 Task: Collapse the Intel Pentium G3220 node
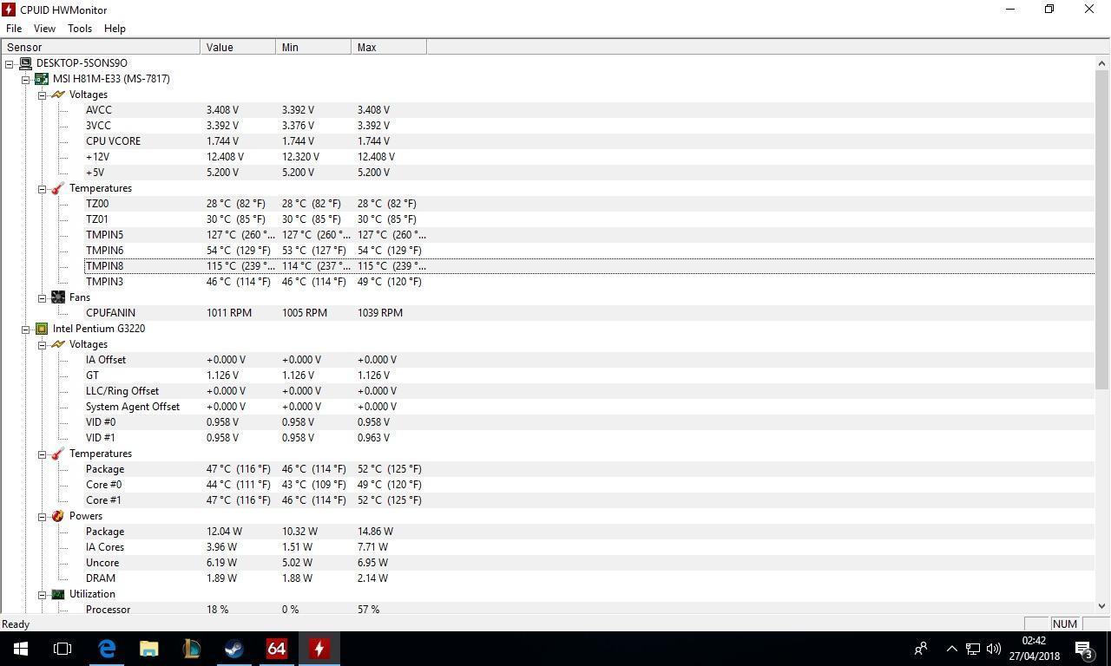click(x=26, y=329)
